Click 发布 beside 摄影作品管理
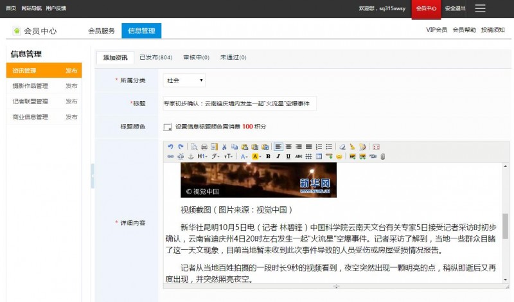This screenshot has width=514, height=302. (x=71, y=86)
